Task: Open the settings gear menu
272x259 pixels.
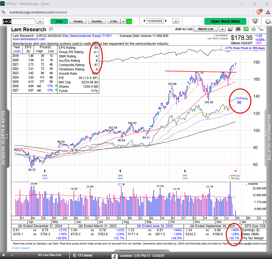Action: [268, 22]
